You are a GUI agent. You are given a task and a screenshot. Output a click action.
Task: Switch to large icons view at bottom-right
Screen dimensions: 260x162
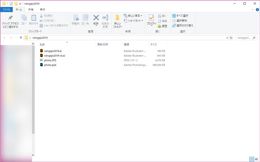tap(257, 159)
